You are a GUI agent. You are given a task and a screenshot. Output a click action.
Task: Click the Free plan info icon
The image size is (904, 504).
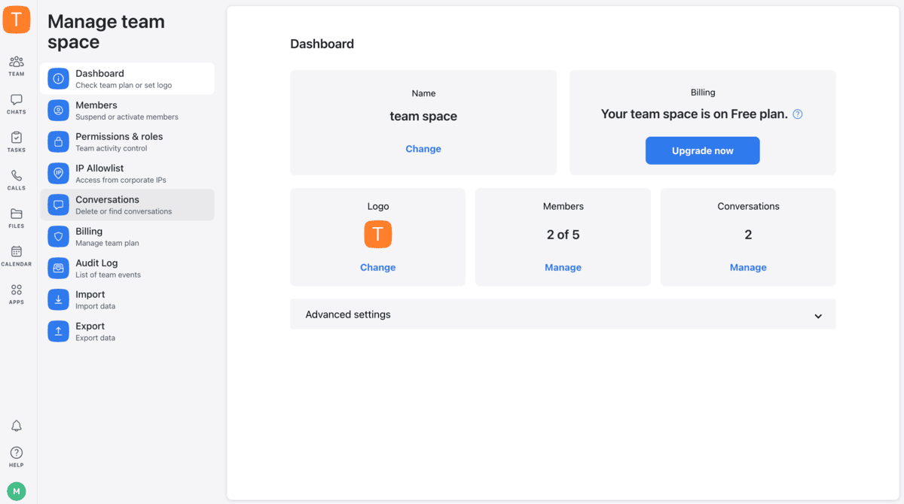pos(797,114)
